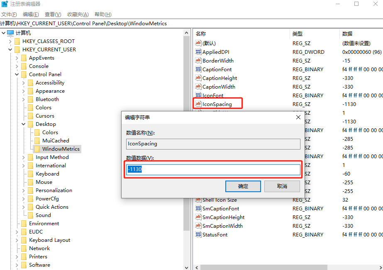Expand the HKEY_CLASSES_ROOT node

click(10, 41)
